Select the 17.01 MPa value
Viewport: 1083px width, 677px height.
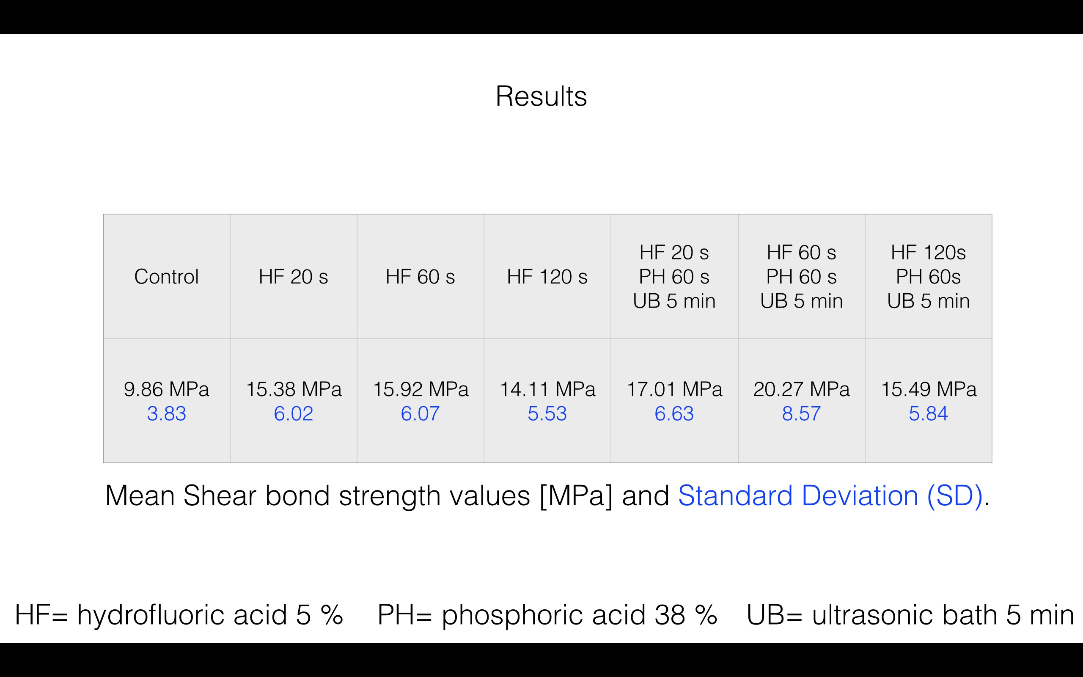(x=674, y=389)
